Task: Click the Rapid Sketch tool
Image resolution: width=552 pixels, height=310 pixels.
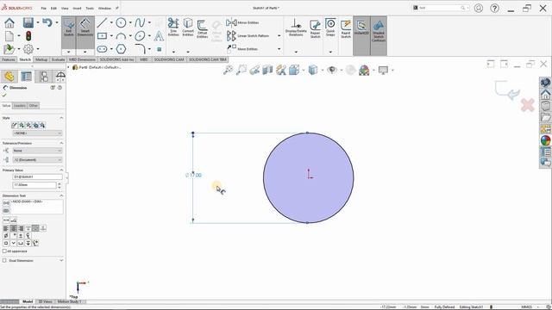Action: pos(346,28)
